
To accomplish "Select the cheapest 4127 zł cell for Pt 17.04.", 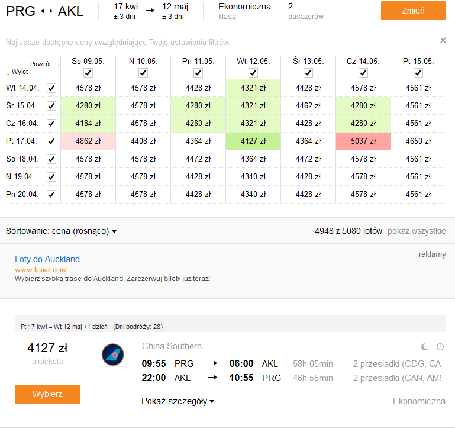I will pos(253,141).
